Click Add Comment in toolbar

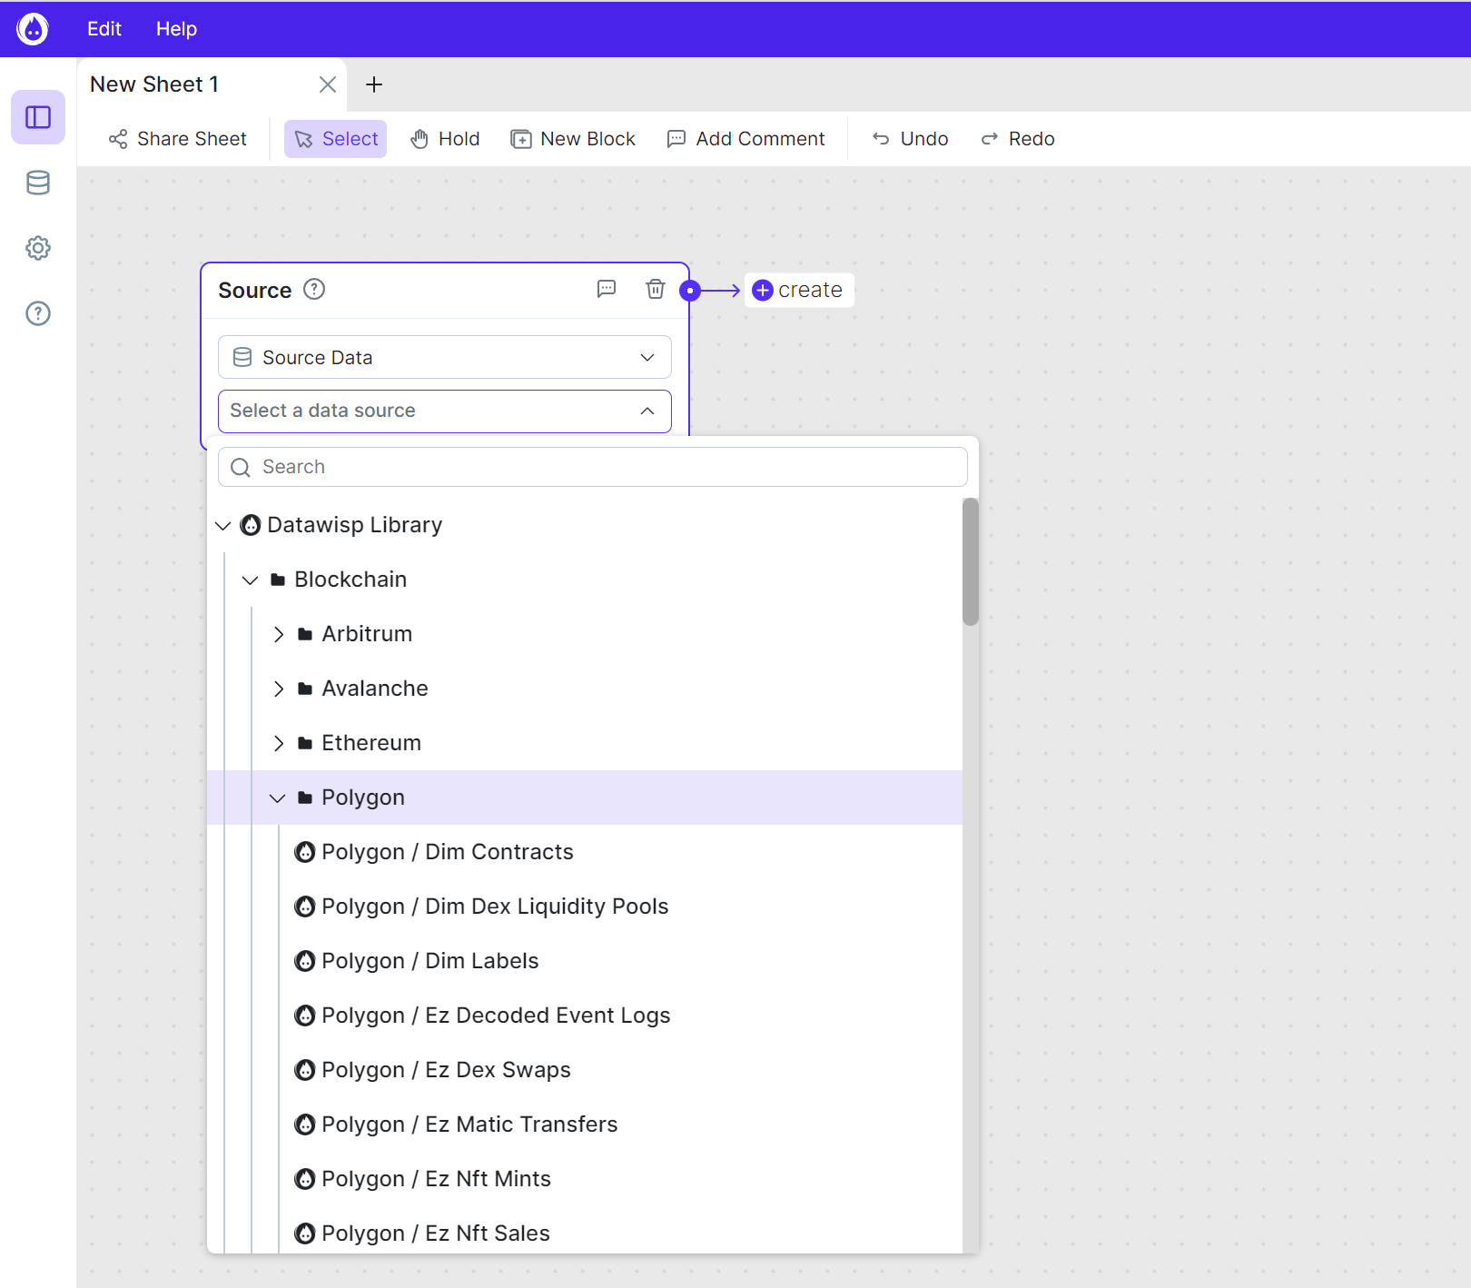[x=746, y=139]
